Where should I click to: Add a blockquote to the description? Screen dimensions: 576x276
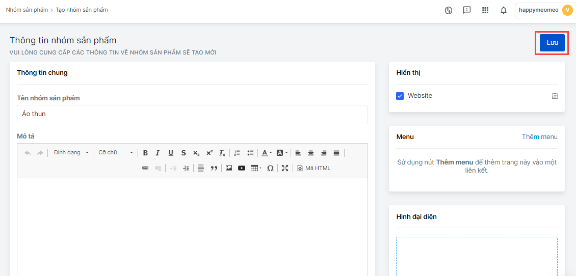click(x=214, y=168)
